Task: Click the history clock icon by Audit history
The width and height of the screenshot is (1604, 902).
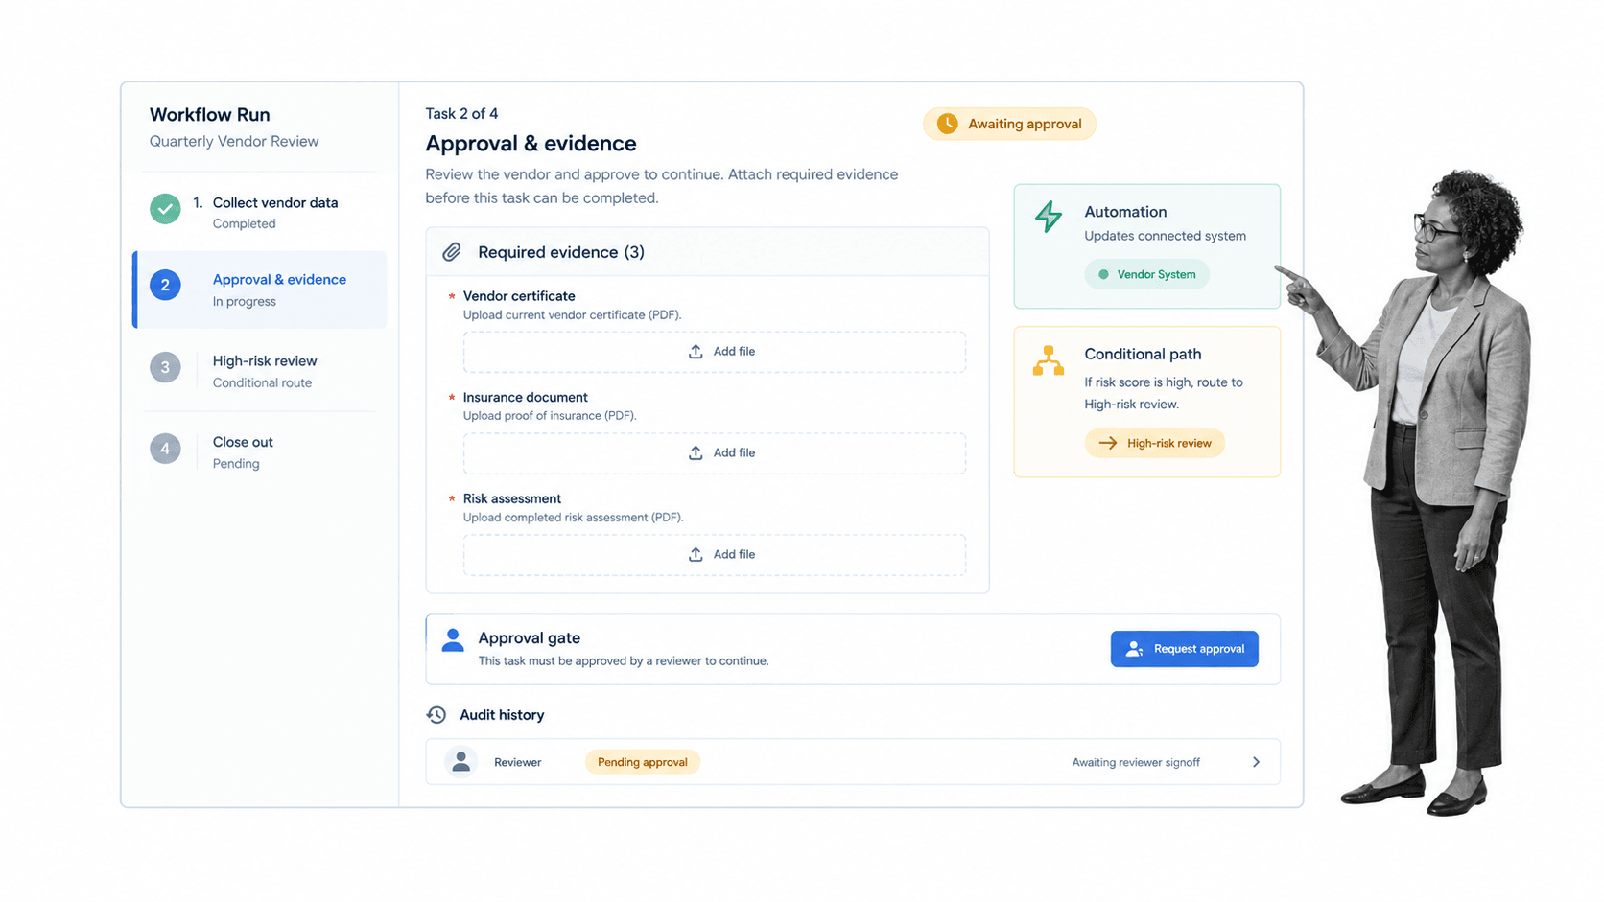Action: coord(436,715)
